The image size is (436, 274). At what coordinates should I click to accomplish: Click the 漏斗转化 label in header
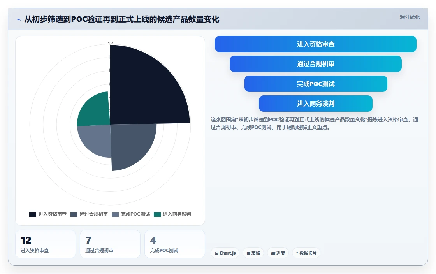pos(410,17)
